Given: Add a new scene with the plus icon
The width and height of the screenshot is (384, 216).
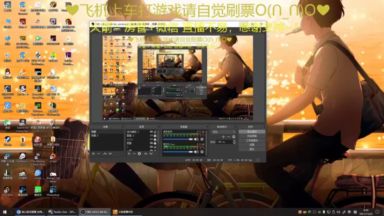Looking at the screenshot, I should click(93, 154).
